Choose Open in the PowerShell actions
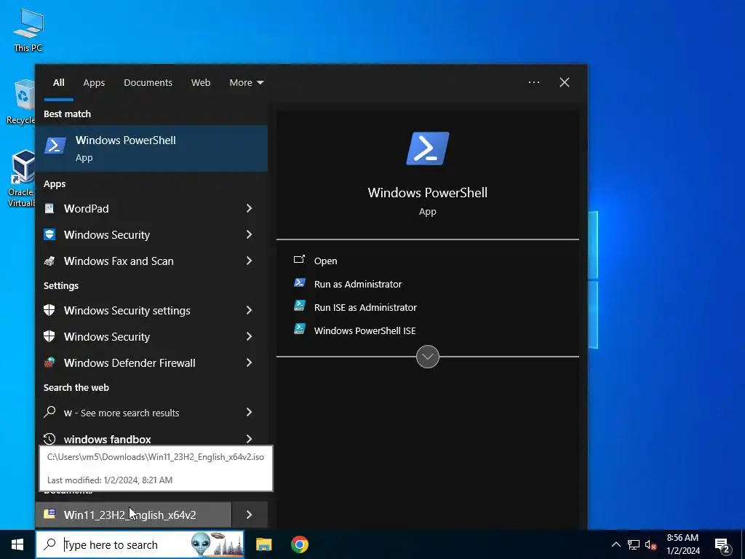The height and width of the screenshot is (559, 745). [x=325, y=261]
